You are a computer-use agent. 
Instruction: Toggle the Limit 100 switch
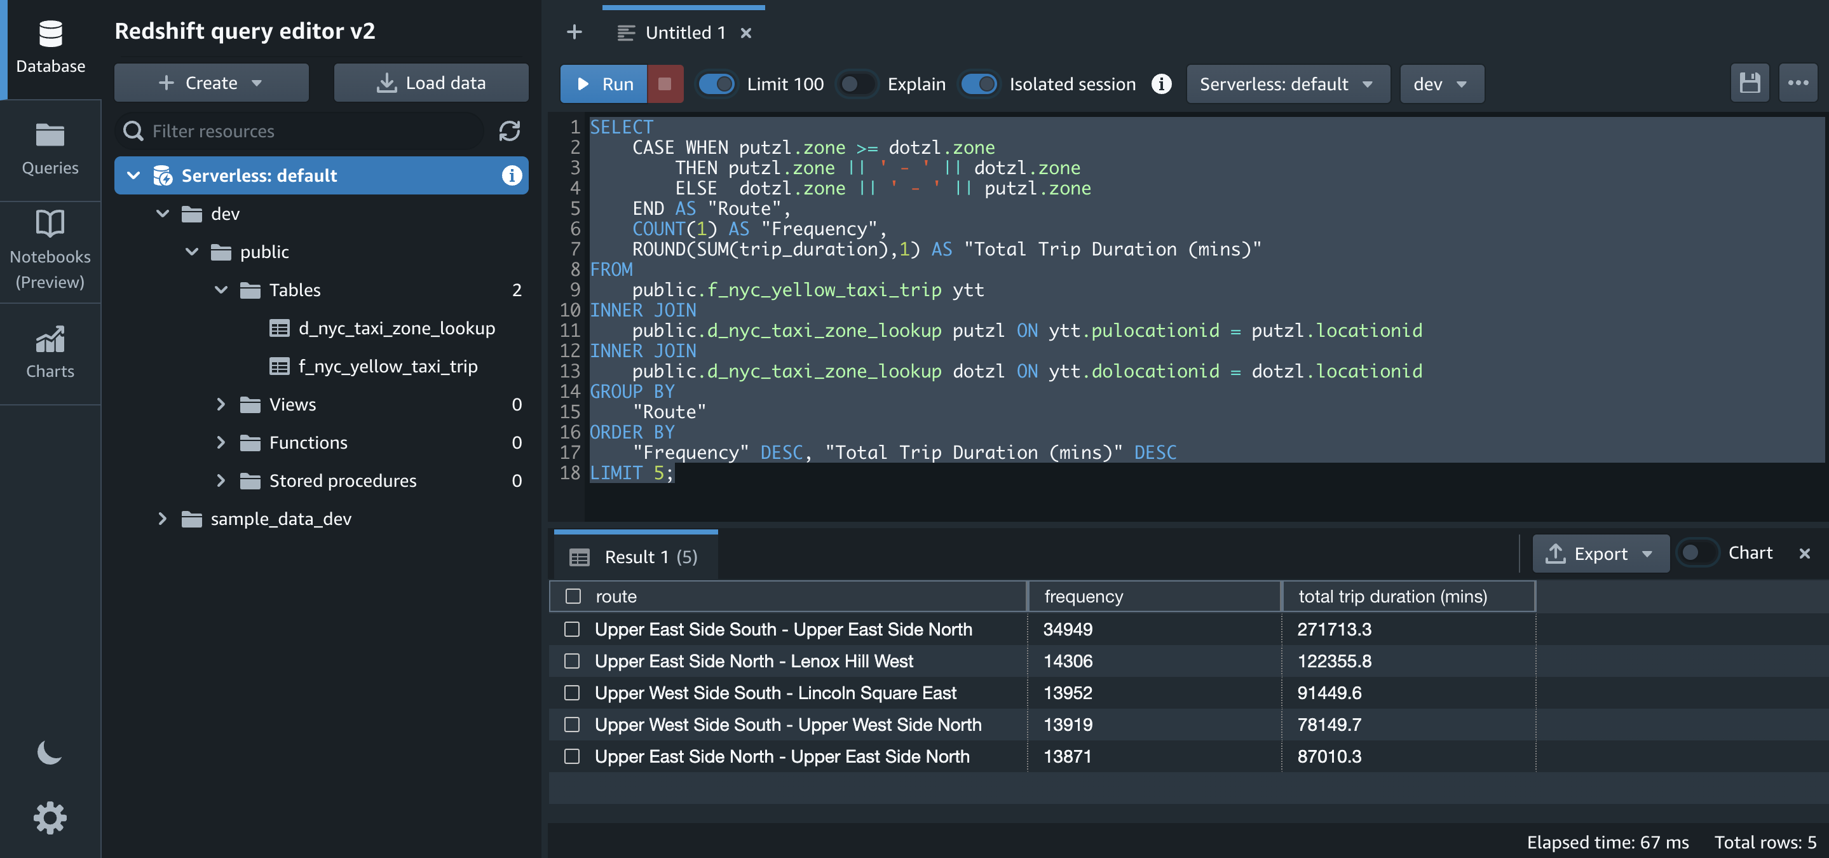pos(716,84)
